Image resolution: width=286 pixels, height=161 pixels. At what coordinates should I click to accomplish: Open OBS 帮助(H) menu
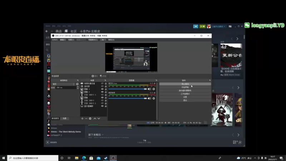click(111, 40)
